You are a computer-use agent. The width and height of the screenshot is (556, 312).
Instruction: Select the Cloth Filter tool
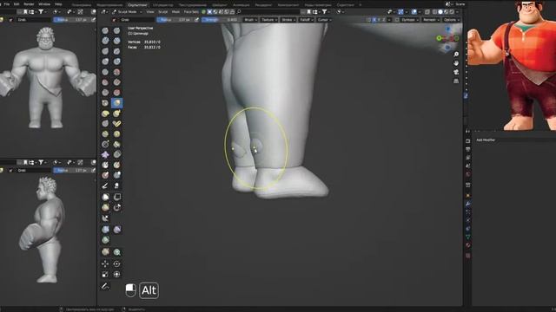[116, 230]
